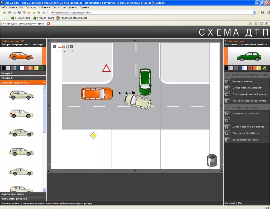Click Нанести запись на схеме text tool
This screenshot has height=209, width=270.
pyautogui.click(x=247, y=101)
